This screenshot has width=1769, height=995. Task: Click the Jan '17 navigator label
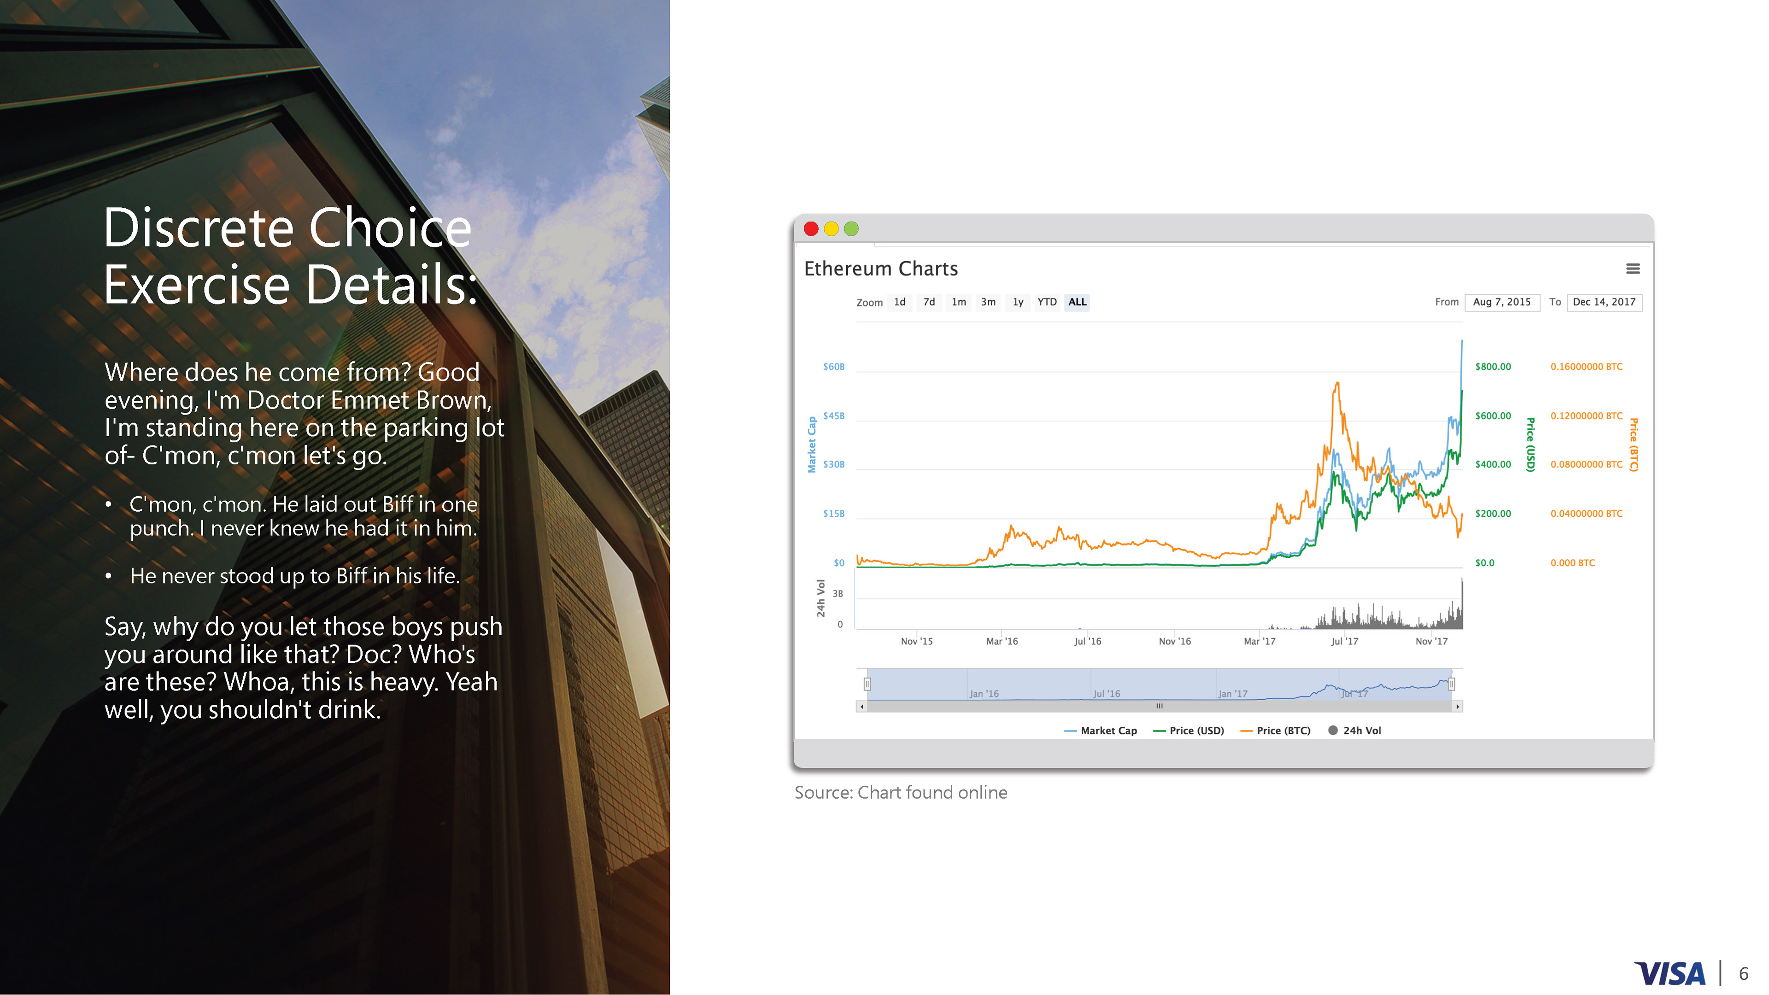[x=1233, y=694]
